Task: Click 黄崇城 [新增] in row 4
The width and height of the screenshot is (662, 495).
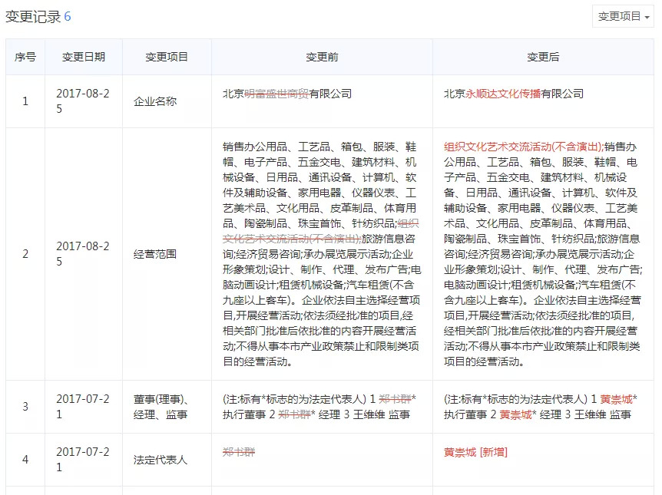Action: tap(475, 452)
